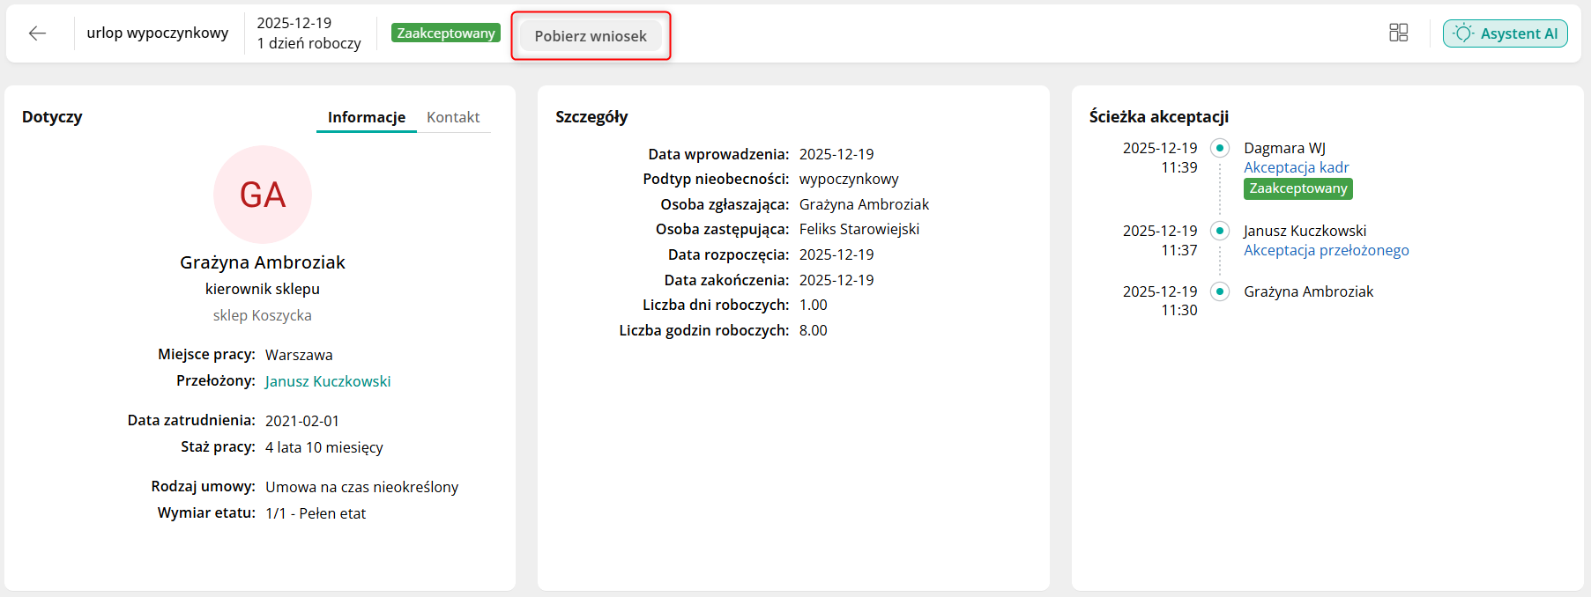Click the Dagmara WJ approval entry
Screen dimensions: 1591x597
tap(1283, 148)
